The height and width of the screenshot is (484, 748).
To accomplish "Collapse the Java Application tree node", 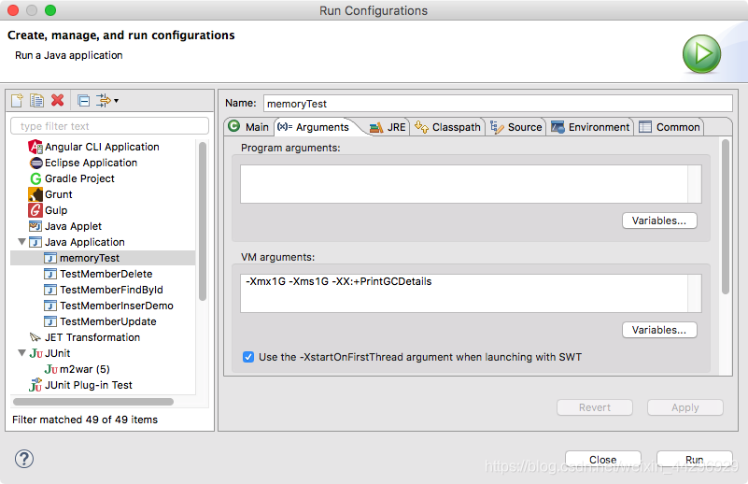I will 21,242.
